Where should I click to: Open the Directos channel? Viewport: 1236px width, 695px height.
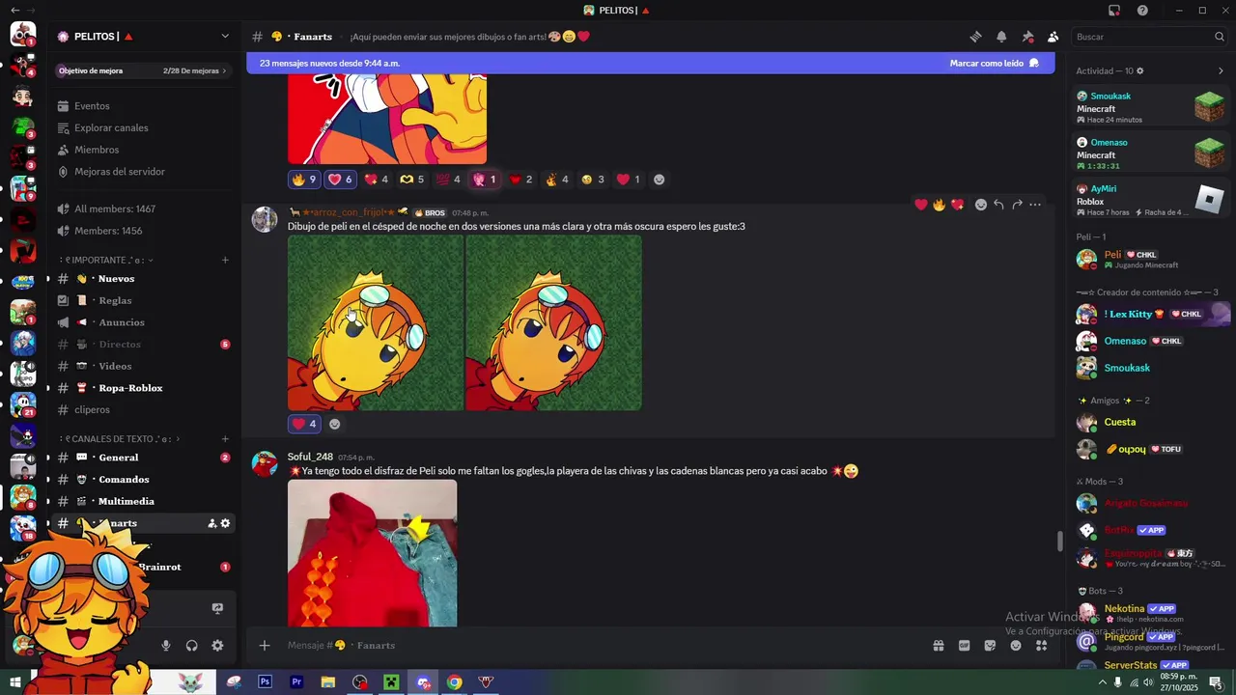pyautogui.click(x=143, y=345)
